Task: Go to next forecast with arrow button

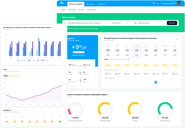Action: (177, 39)
